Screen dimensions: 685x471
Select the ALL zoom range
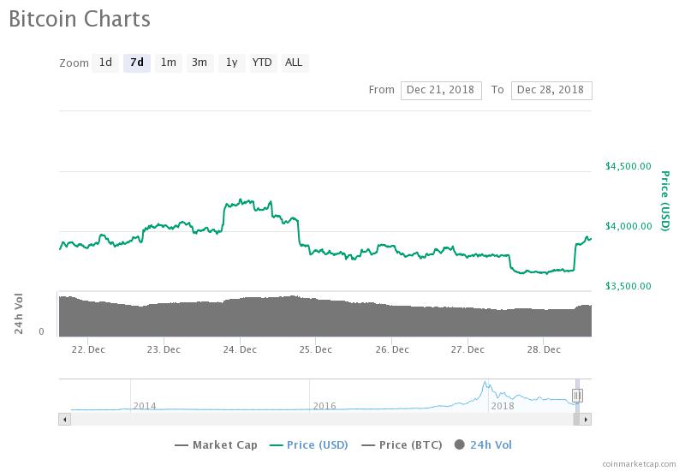pyautogui.click(x=295, y=63)
